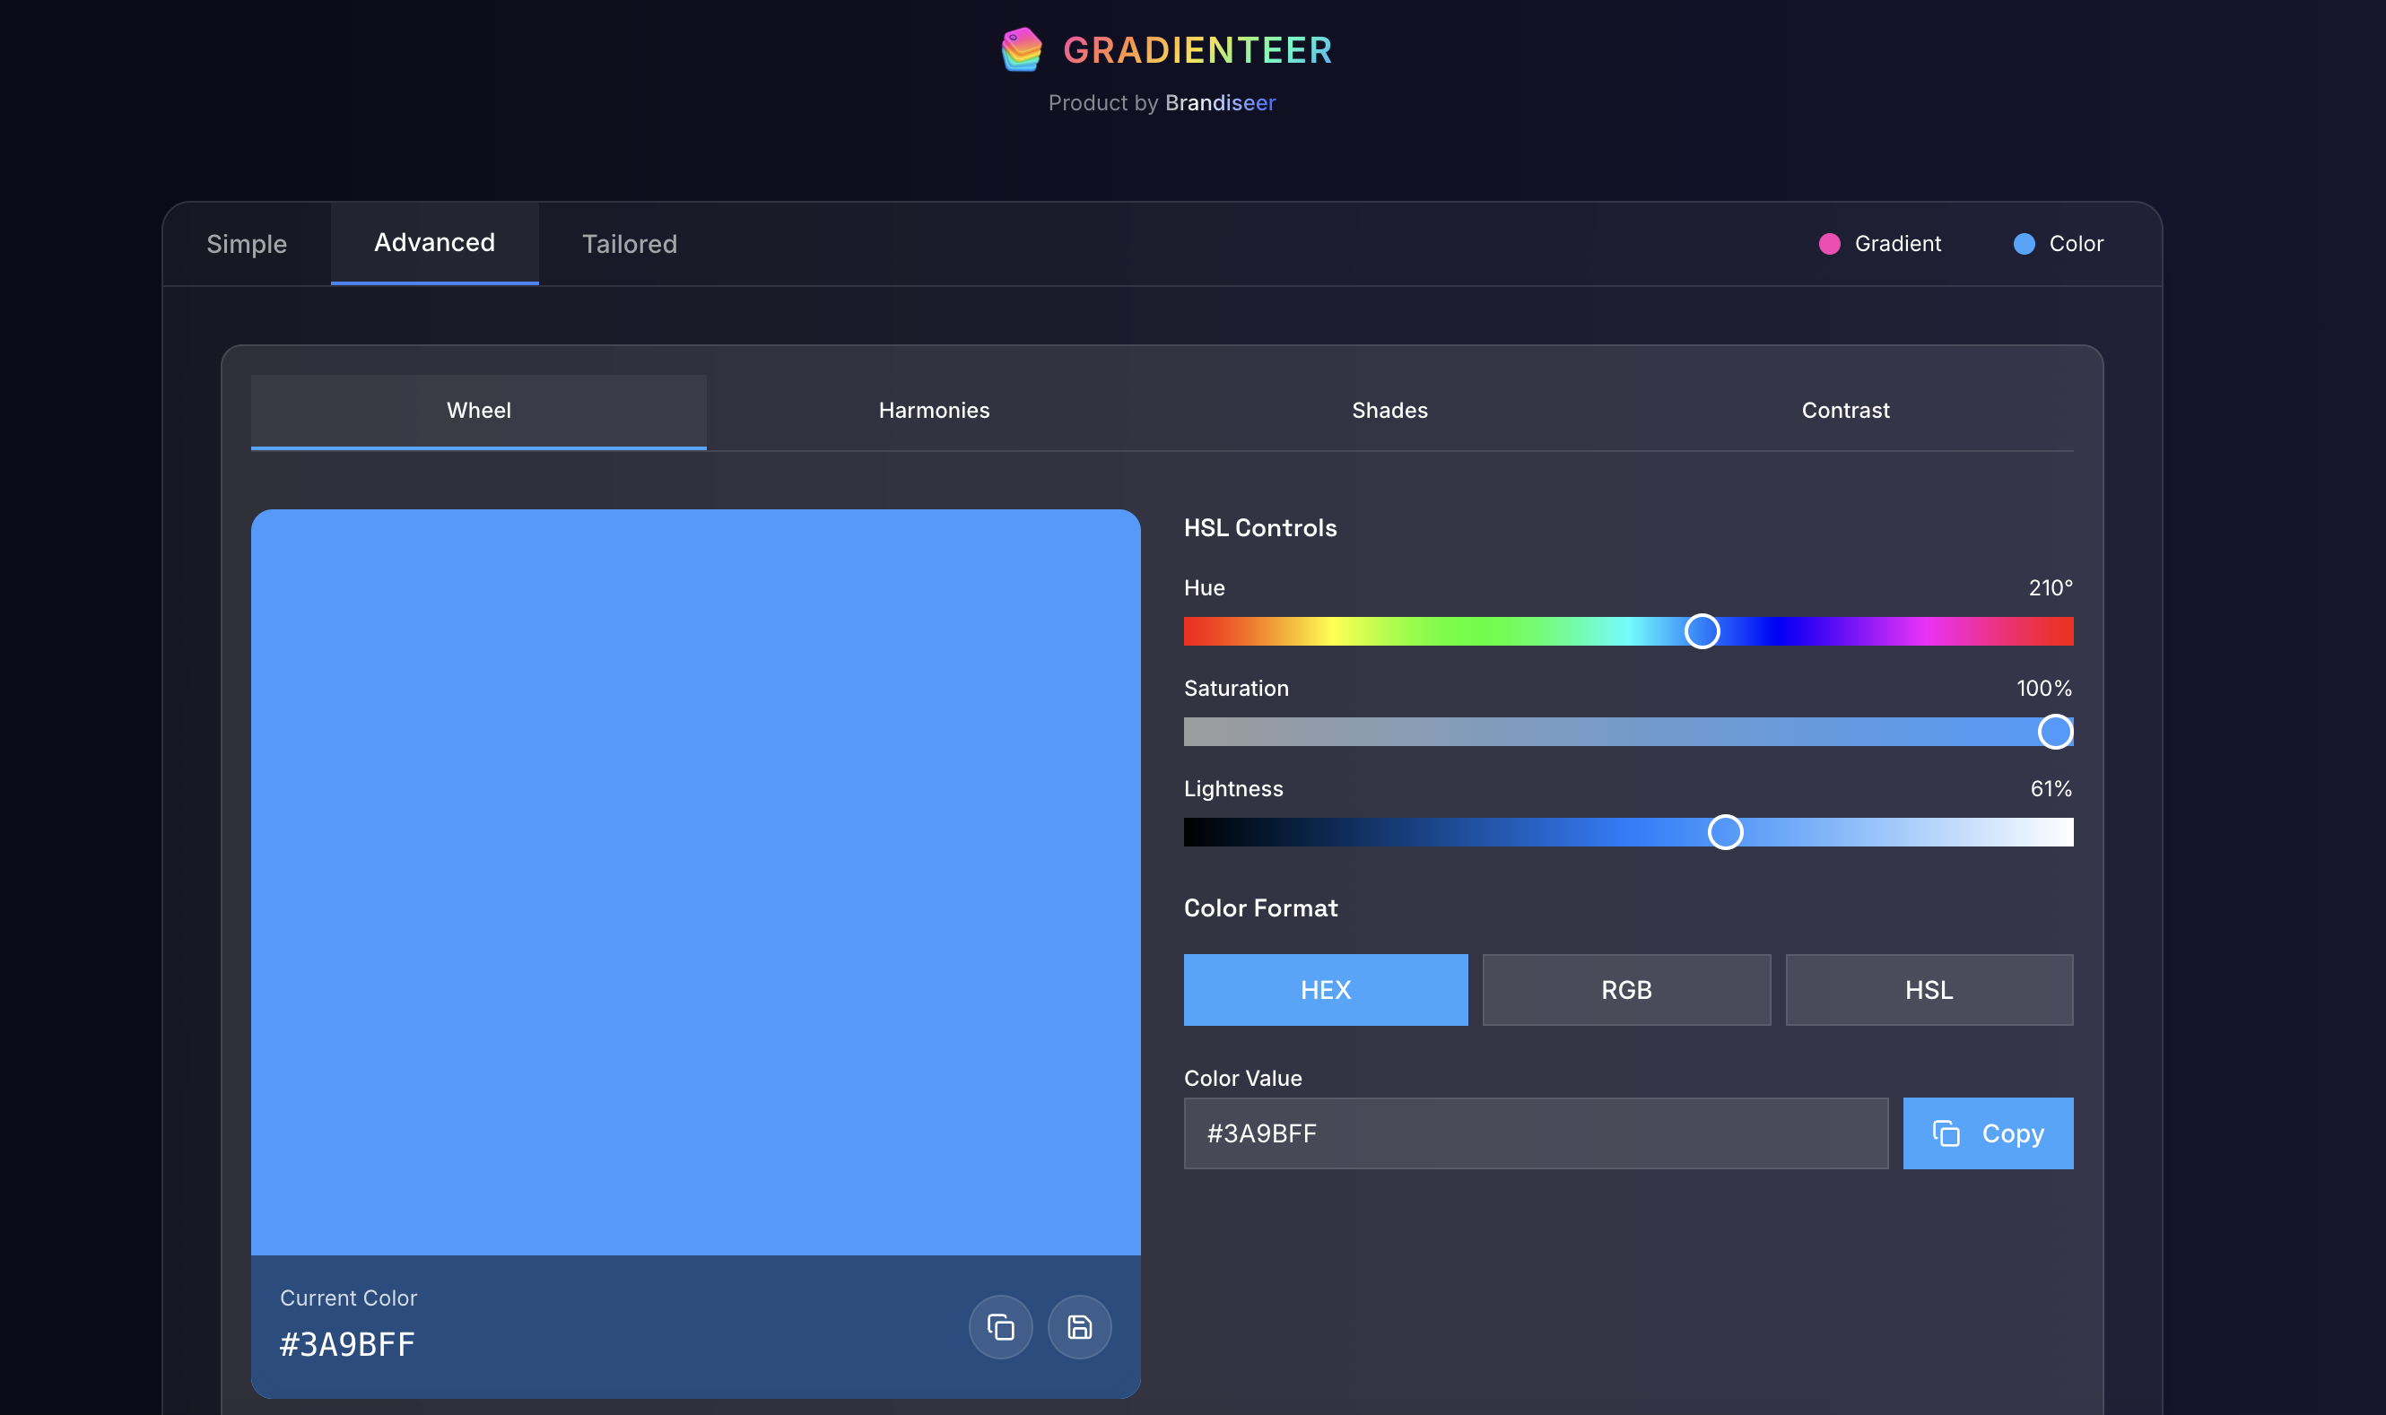Copy current color using the footer copy icon
The width and height of the screenshot is (2386, 1415).
pyautogui.click(x=1000, y=1326)
